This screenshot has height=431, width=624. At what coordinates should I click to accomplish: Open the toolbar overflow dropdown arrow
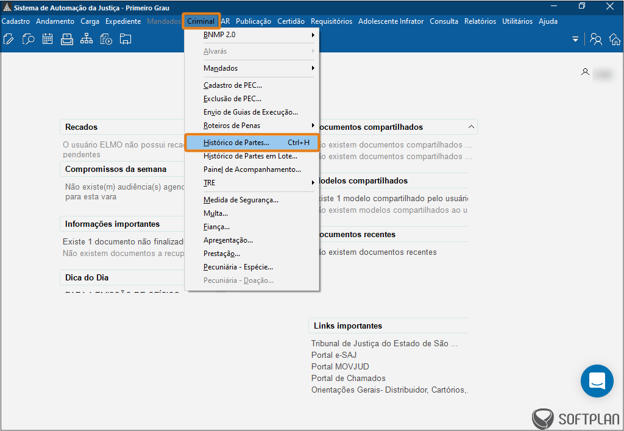(575, 40)
